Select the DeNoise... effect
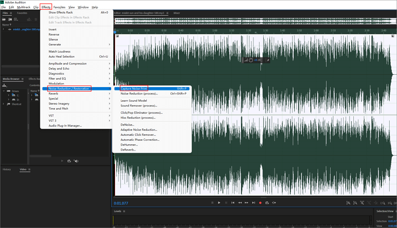 pos(151,124)
